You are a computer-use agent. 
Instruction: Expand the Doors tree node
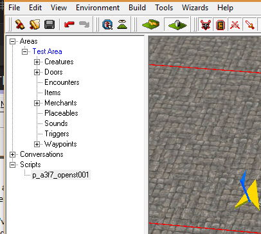[x=37, y=72]
